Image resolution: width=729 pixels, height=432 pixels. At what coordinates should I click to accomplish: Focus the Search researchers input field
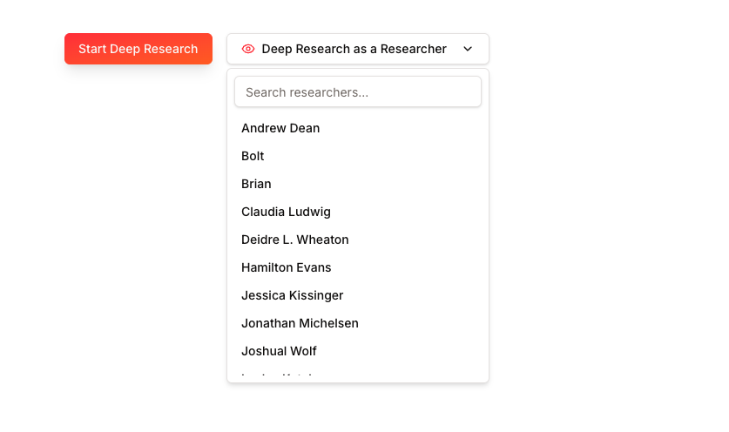coord(357,92)
